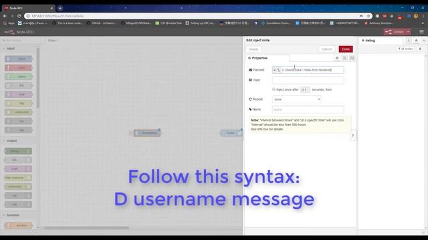Click the timestamp inject node on canvas
Image resolution: width=428 pixels, height=240 pixels.
point(147,133)
